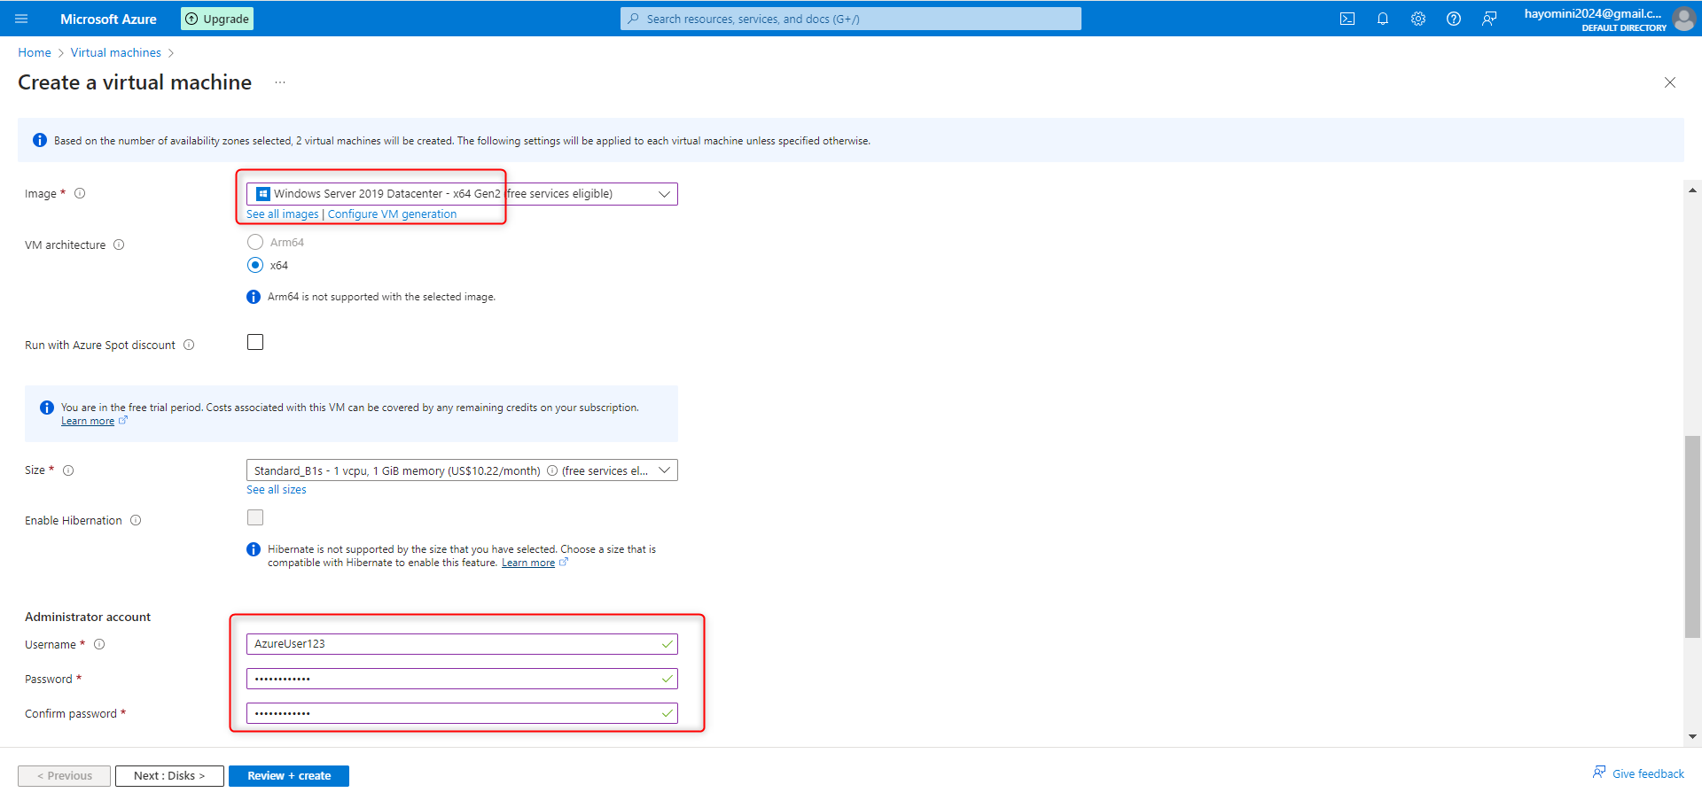Open the top bar feedback icon
The width and height of the screenshot is (1702, 808).
(x=1489, y=19)
